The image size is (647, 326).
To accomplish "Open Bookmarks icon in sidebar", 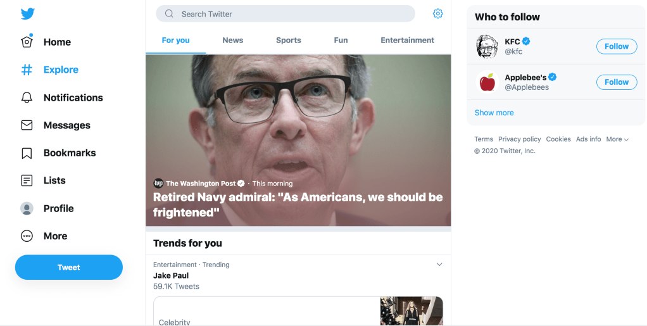I will pyautogui.click(x=27, y=153).
